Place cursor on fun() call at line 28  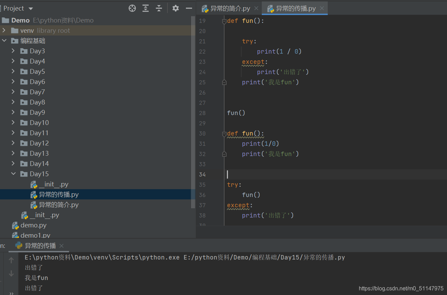236,113
